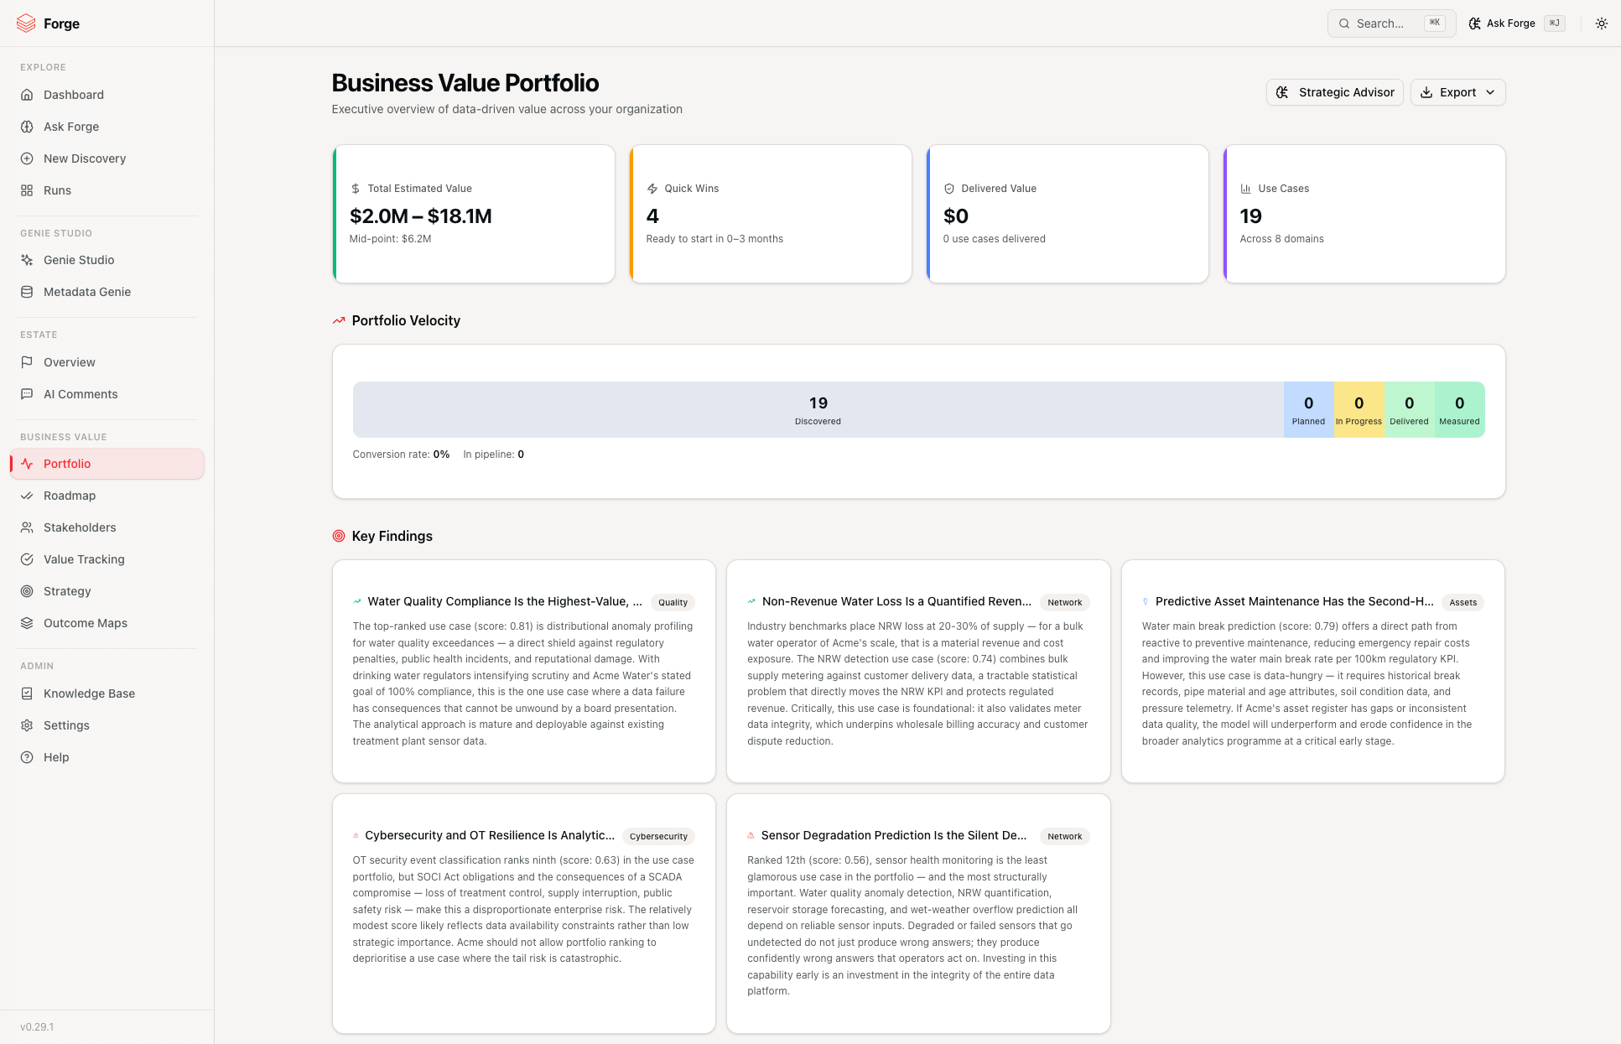1621x1044 pixels.
Task: Click the Measured segment in velocity bar
Action: 1459,409
